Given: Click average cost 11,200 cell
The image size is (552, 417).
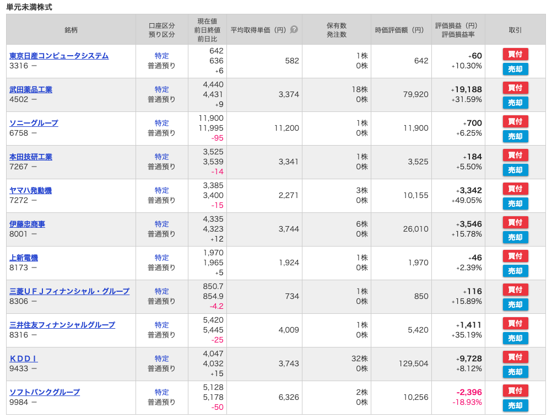Looking at the screenshot, I should (x=286, y=128).
